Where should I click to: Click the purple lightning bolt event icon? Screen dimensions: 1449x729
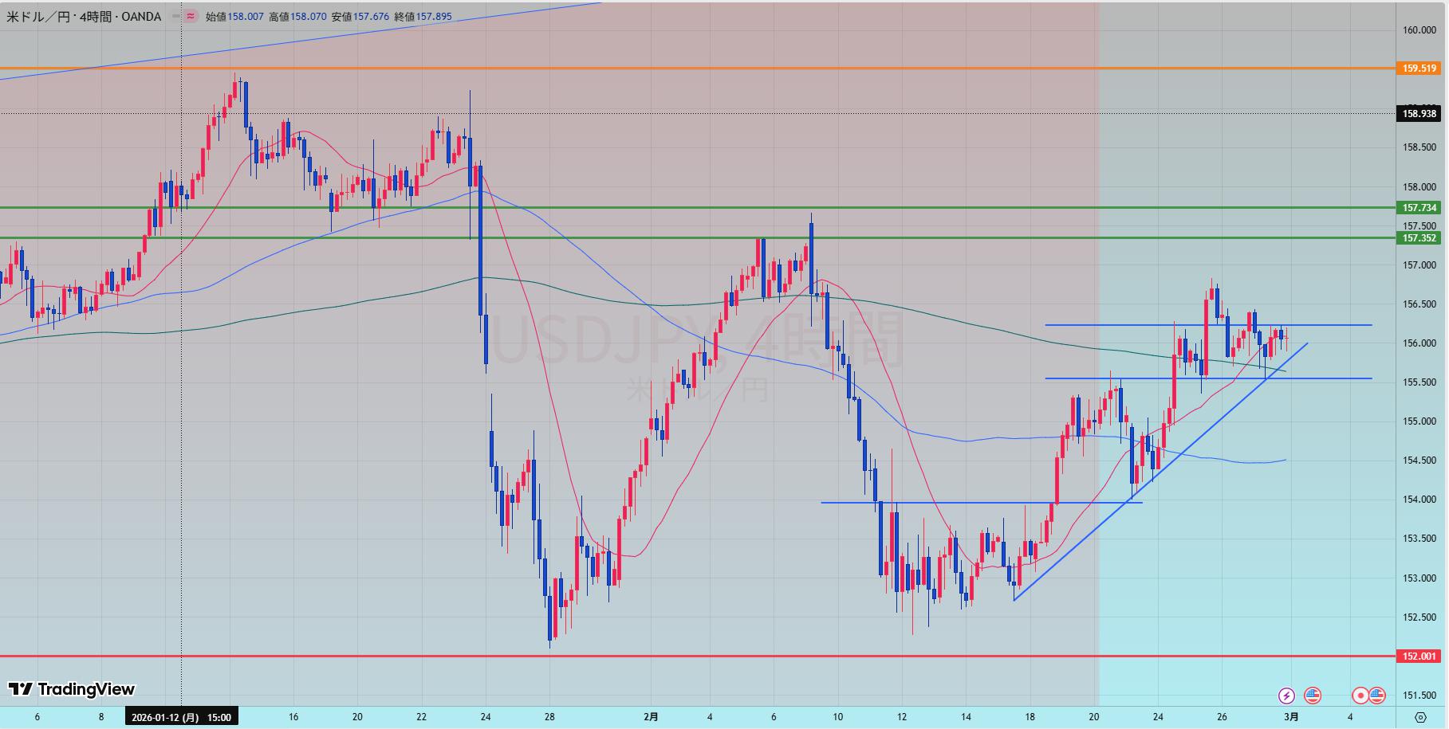(x=1286, y=696)
